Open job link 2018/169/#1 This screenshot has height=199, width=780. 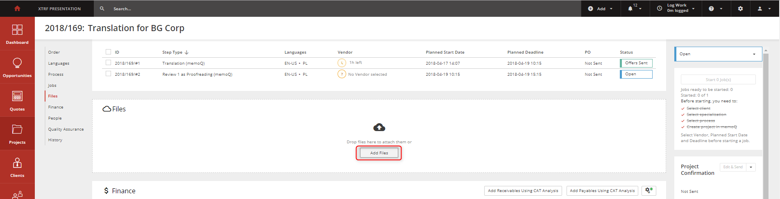(x=127, y=63)
